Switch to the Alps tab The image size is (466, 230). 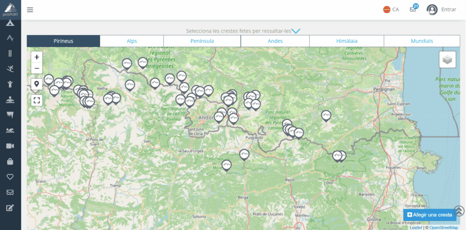tap(132, 41)
